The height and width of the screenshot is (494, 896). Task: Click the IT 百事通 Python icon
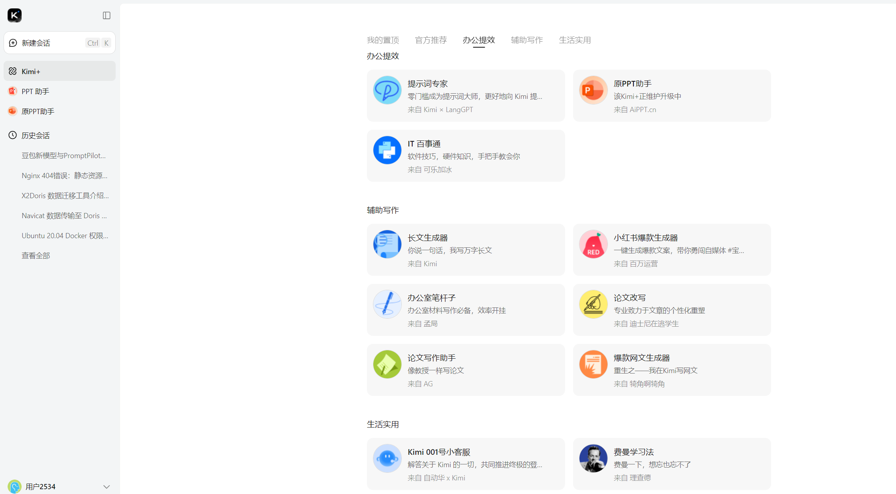[387, 150]
